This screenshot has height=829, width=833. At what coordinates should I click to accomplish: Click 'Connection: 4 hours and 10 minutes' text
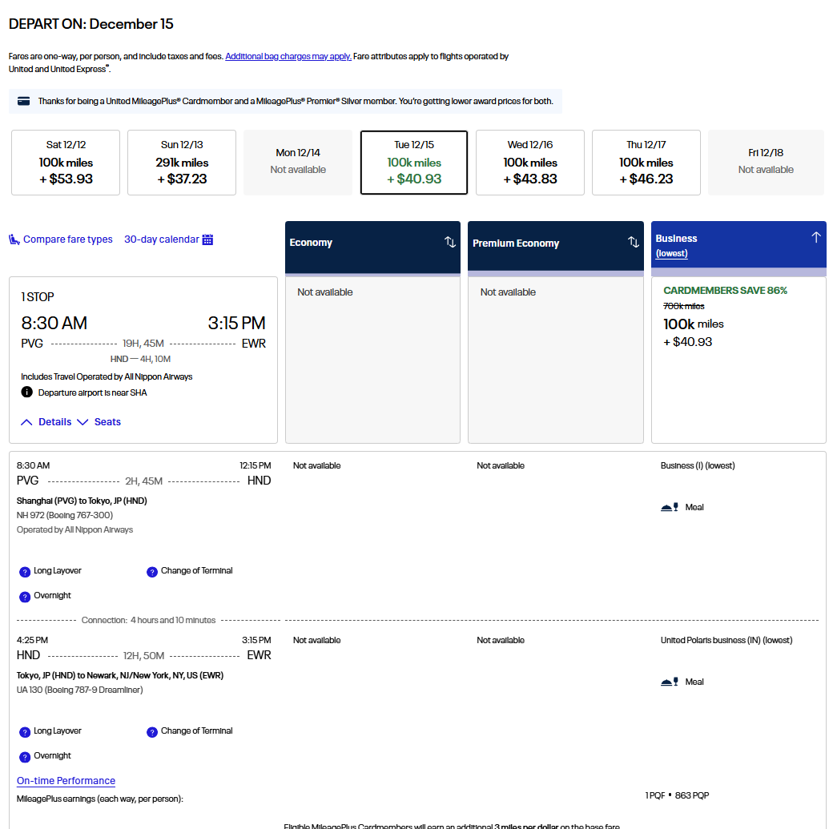coord(148,620)
